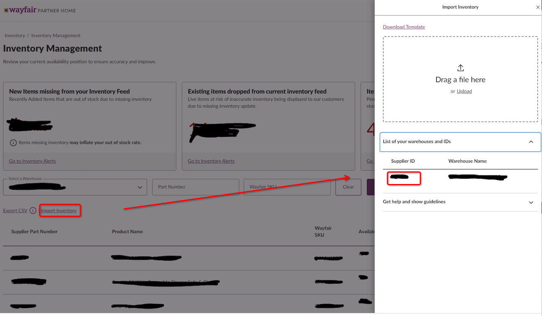The image size is (542, 316).
Task: Click the Inventory breadcrumb link
Action: click(14, 35)
